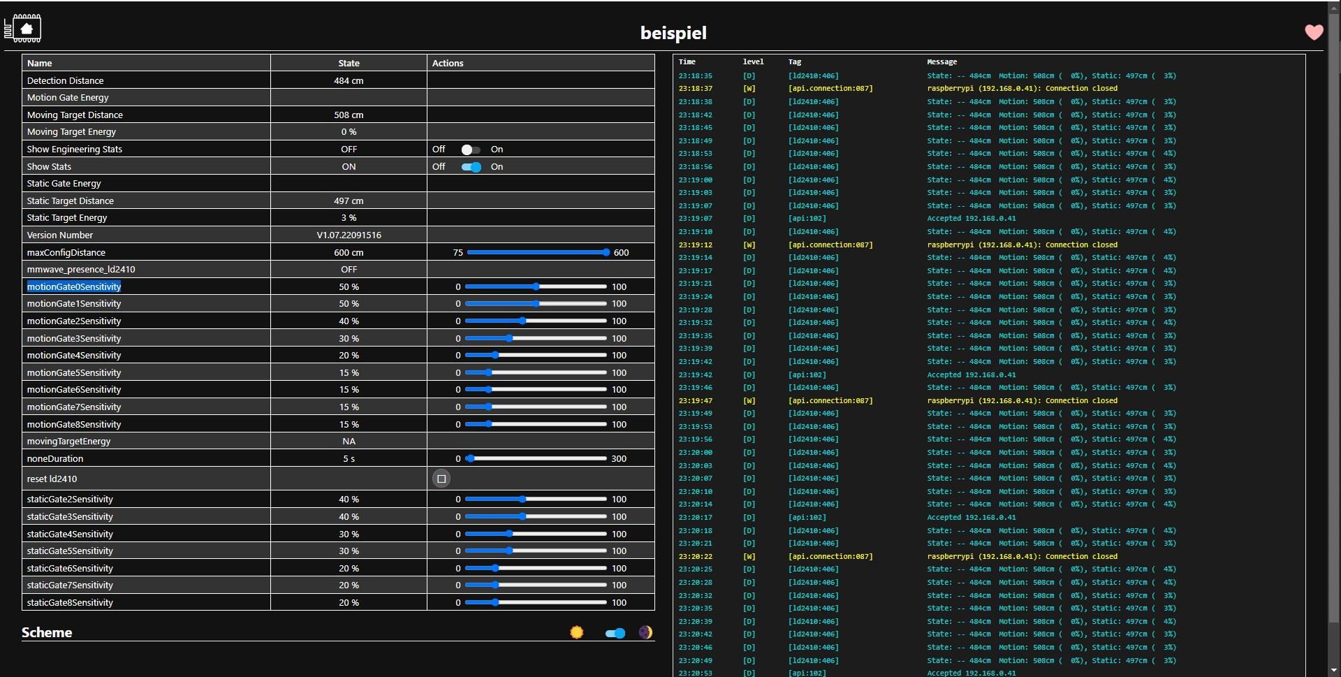The width and height of the screenshot is (1341, 677).
Task: Toggle the Scheme light/dark switch
Action: pyautogui.click(x=615, y=633)
